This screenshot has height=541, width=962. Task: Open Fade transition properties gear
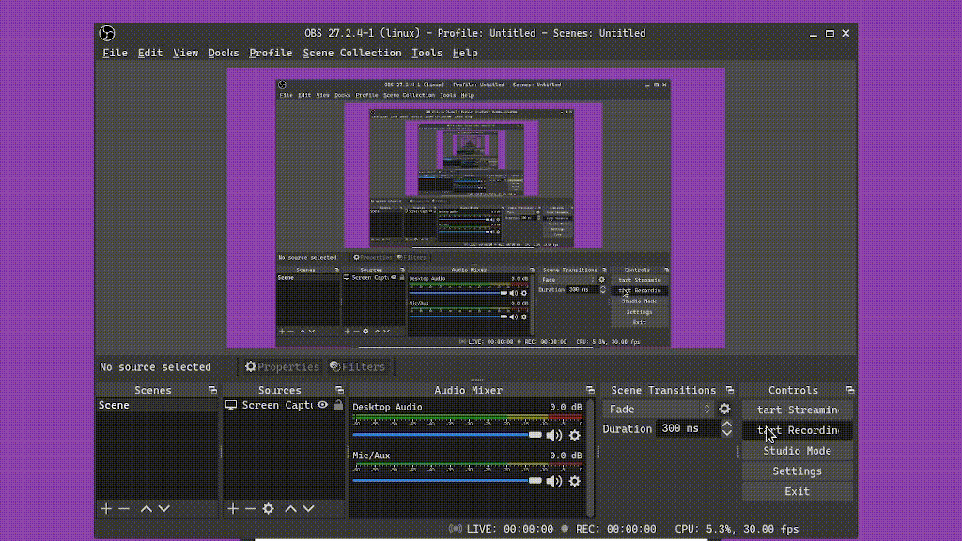pyautogui.click(x=724, y=409)
